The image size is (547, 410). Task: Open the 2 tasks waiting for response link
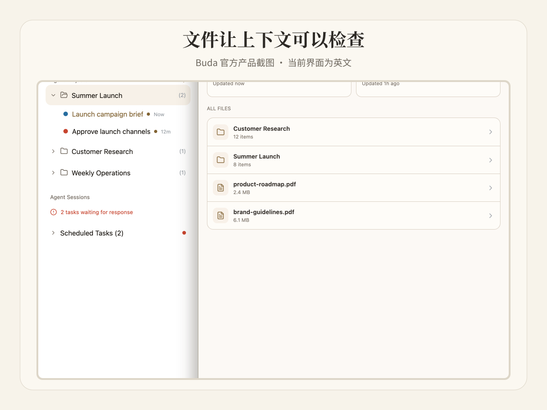point(97,212)
